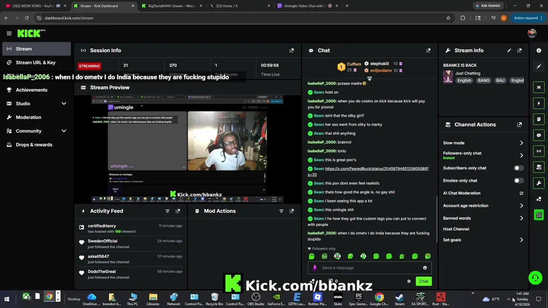
Task: Open AI Chat Moderation external link
Action: (521, 193)
